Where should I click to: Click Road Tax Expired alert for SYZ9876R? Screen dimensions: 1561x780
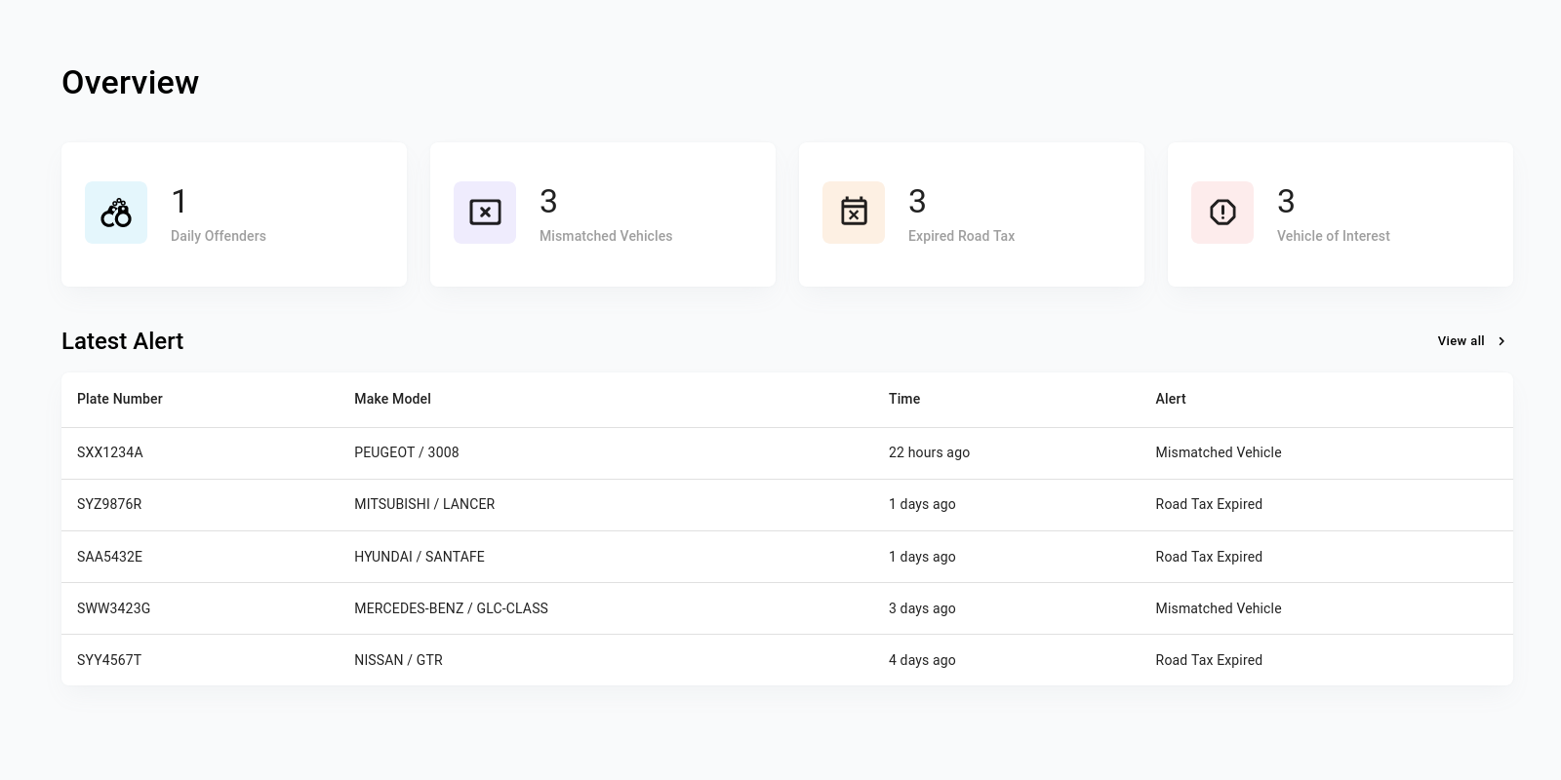tap(1209, 504)
